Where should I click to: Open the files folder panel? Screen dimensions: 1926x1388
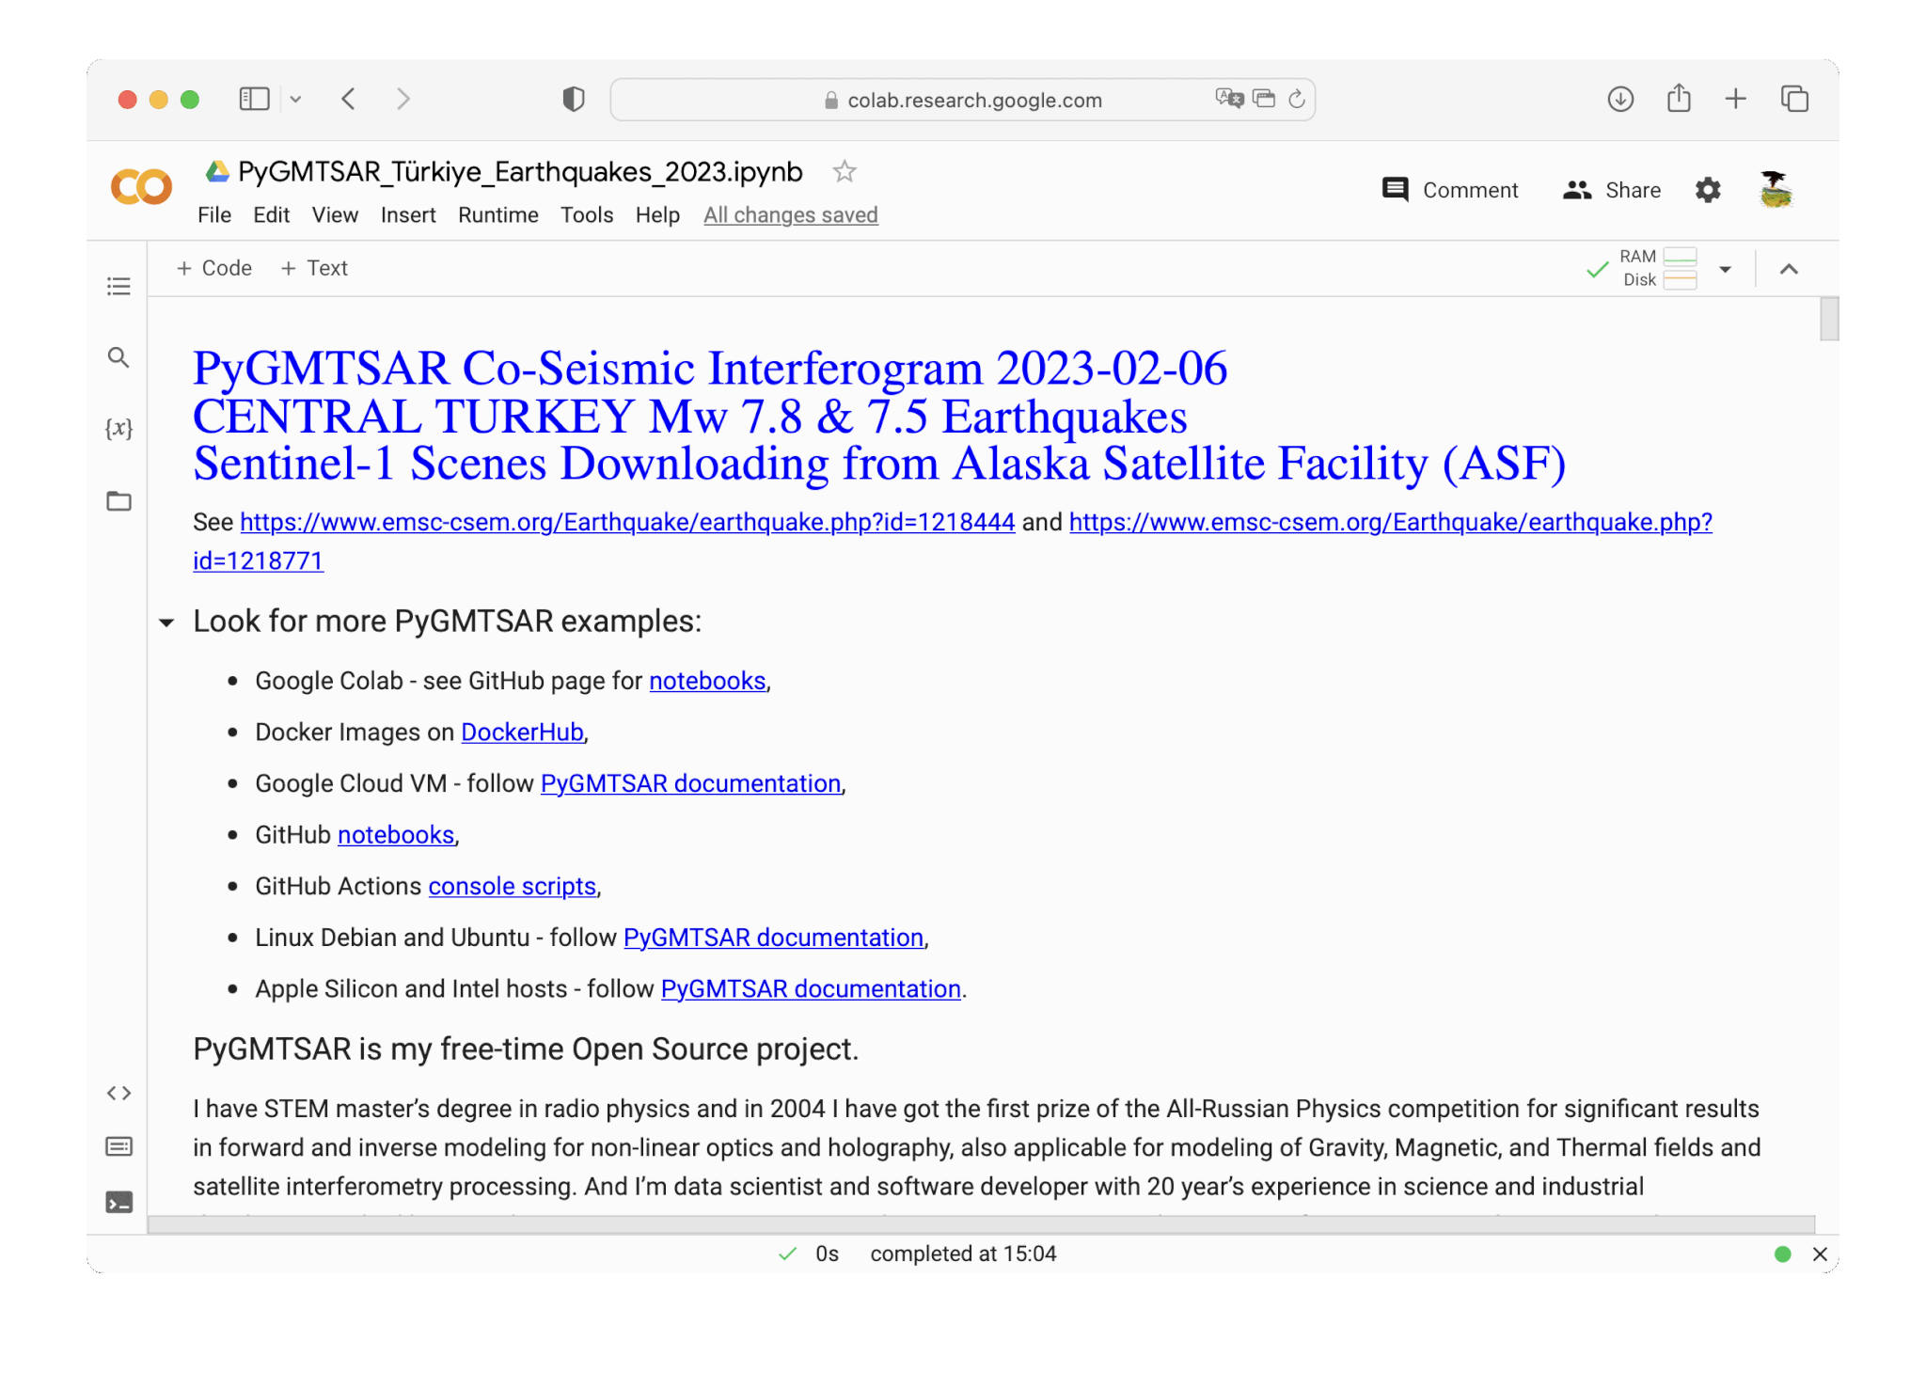pyautogui.click(x=118, y=500)
